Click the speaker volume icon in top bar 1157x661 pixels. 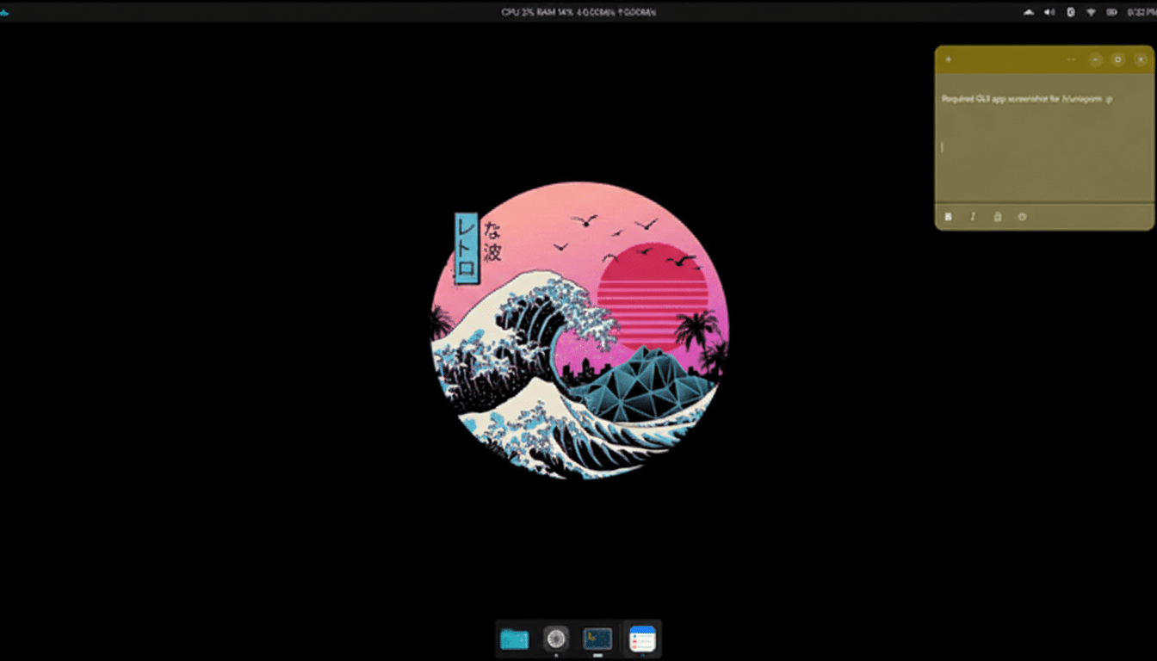(1049, 12)
